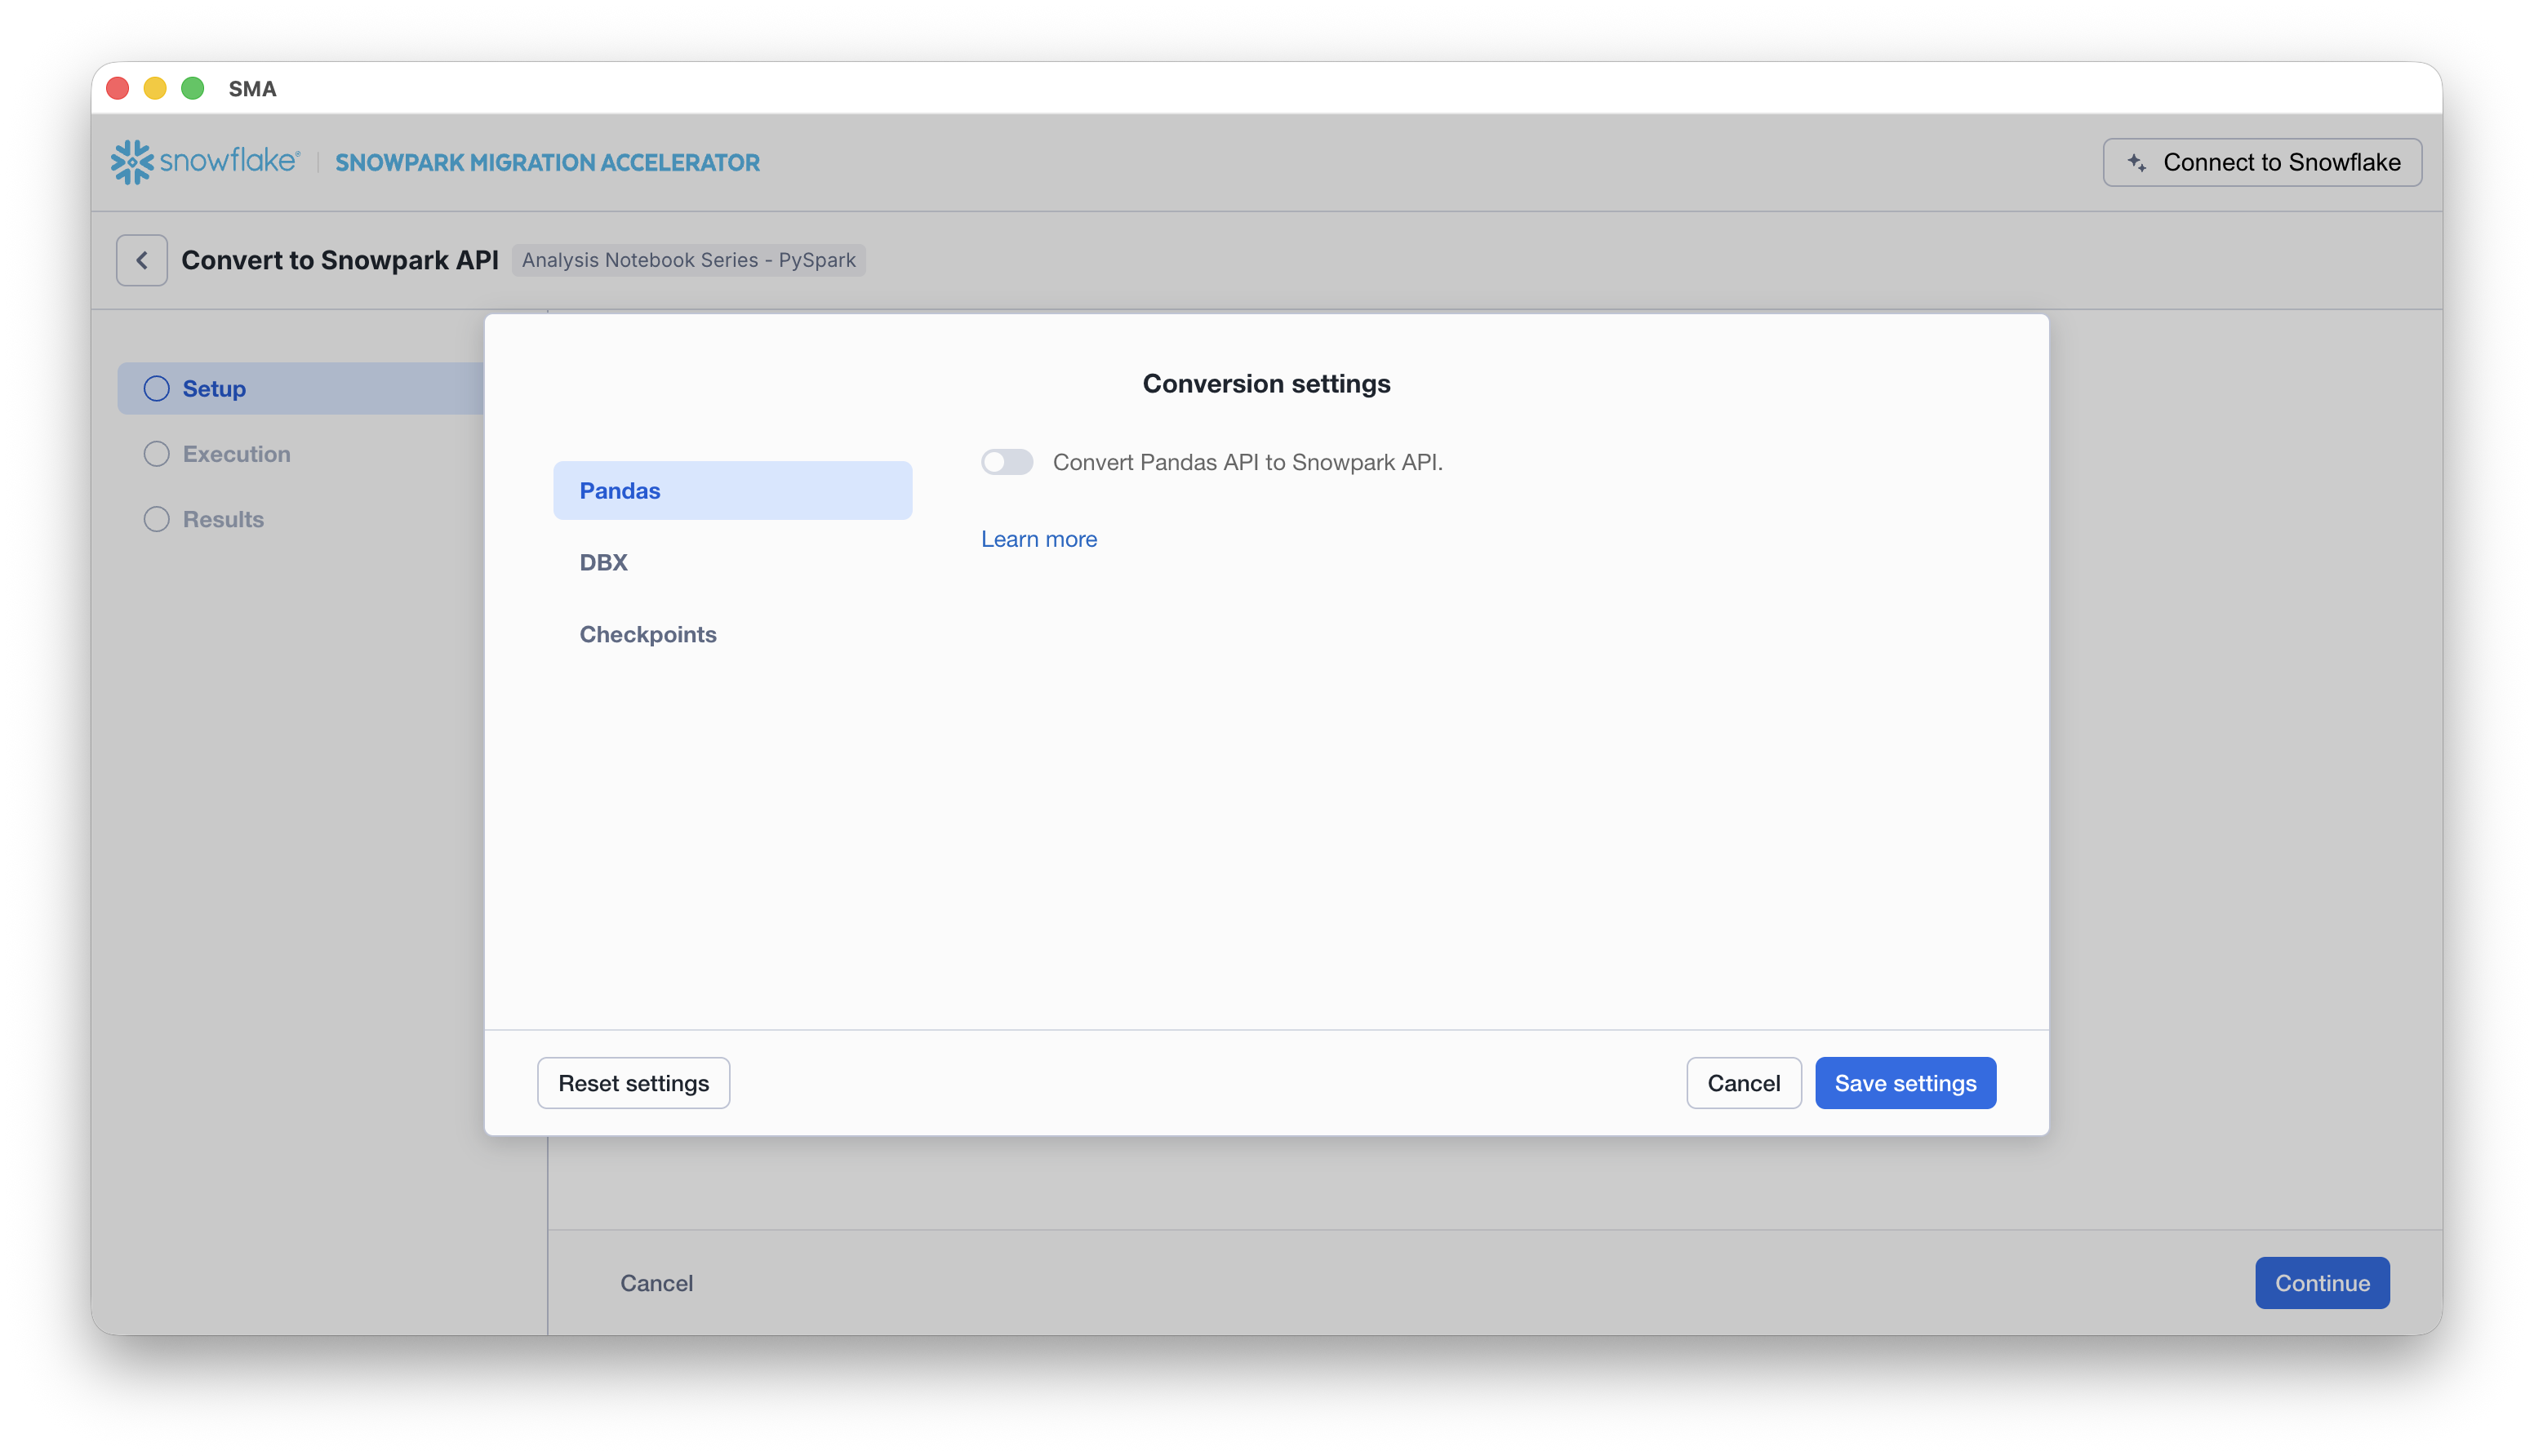
Task: Click the Results step circle icon
Action: [156, 519]
